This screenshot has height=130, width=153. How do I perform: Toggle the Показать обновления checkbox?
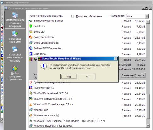pyautogui.click(x=72, y=16)
